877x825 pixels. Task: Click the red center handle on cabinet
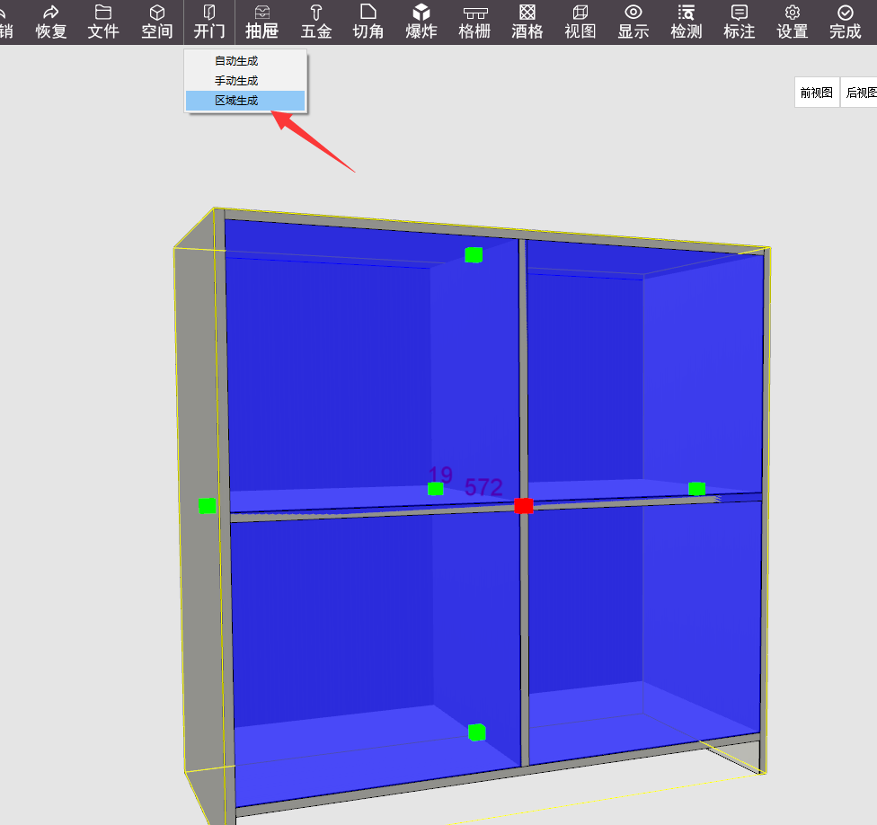point(524,506)
